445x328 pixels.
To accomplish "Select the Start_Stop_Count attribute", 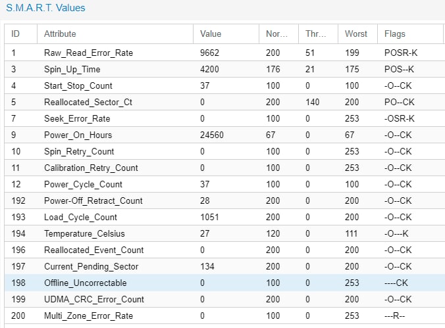I will click(78, 85).
